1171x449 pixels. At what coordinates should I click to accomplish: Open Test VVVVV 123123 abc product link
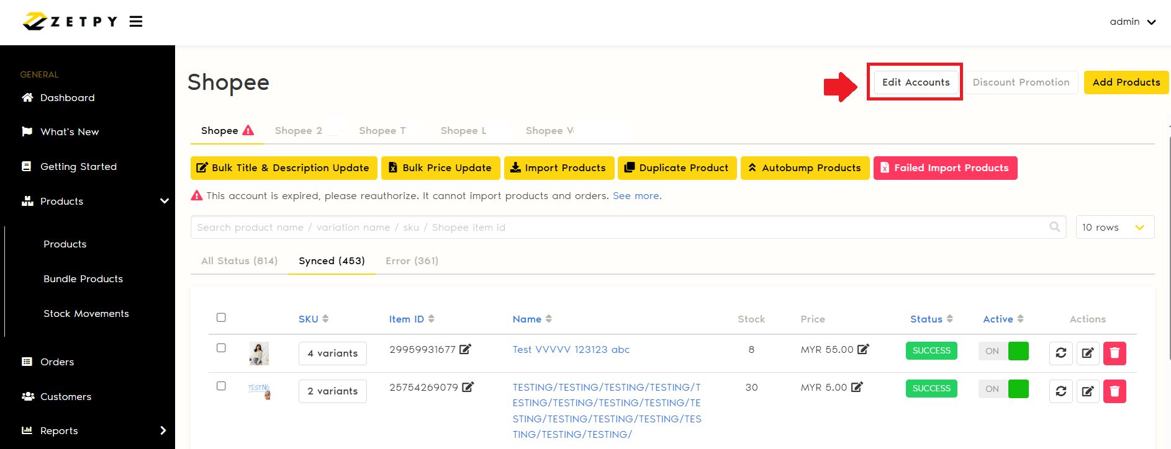[x=571, y=350]
